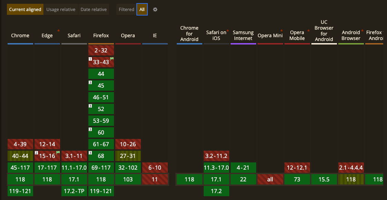Screen dimensions: 387x200
Task: Select Firefox versions 46-51 cell
Action: coord(101,97)
